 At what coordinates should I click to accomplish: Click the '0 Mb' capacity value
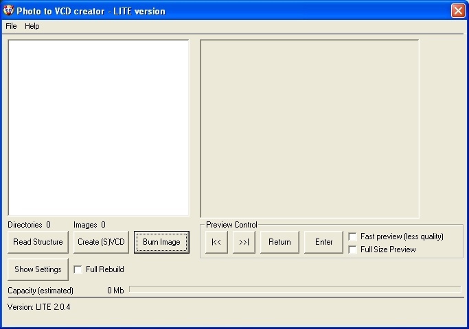pyautogui.click(x=115, y=291)
